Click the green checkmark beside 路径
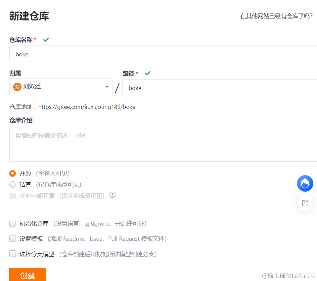317x281 pixels. [147, 73]
